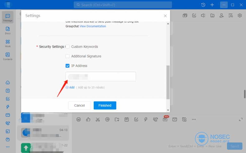Viewport: 246px width, 153px height.
Task: Start a call from chat toolbar
Action: coord(155,119)
